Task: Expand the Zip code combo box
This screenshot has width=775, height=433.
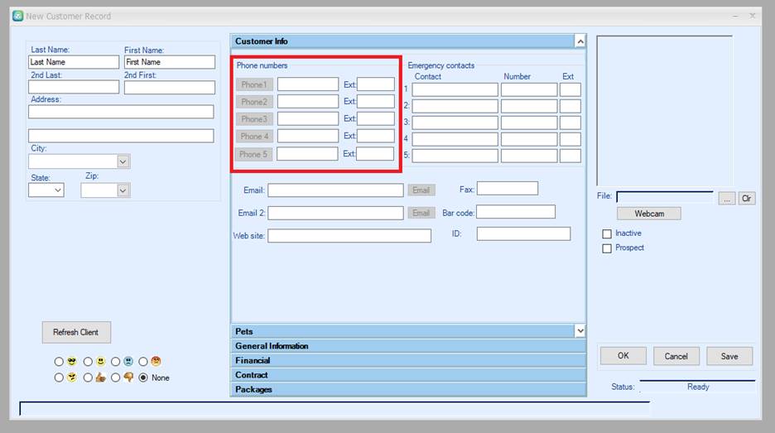Action: click(123, 190)
